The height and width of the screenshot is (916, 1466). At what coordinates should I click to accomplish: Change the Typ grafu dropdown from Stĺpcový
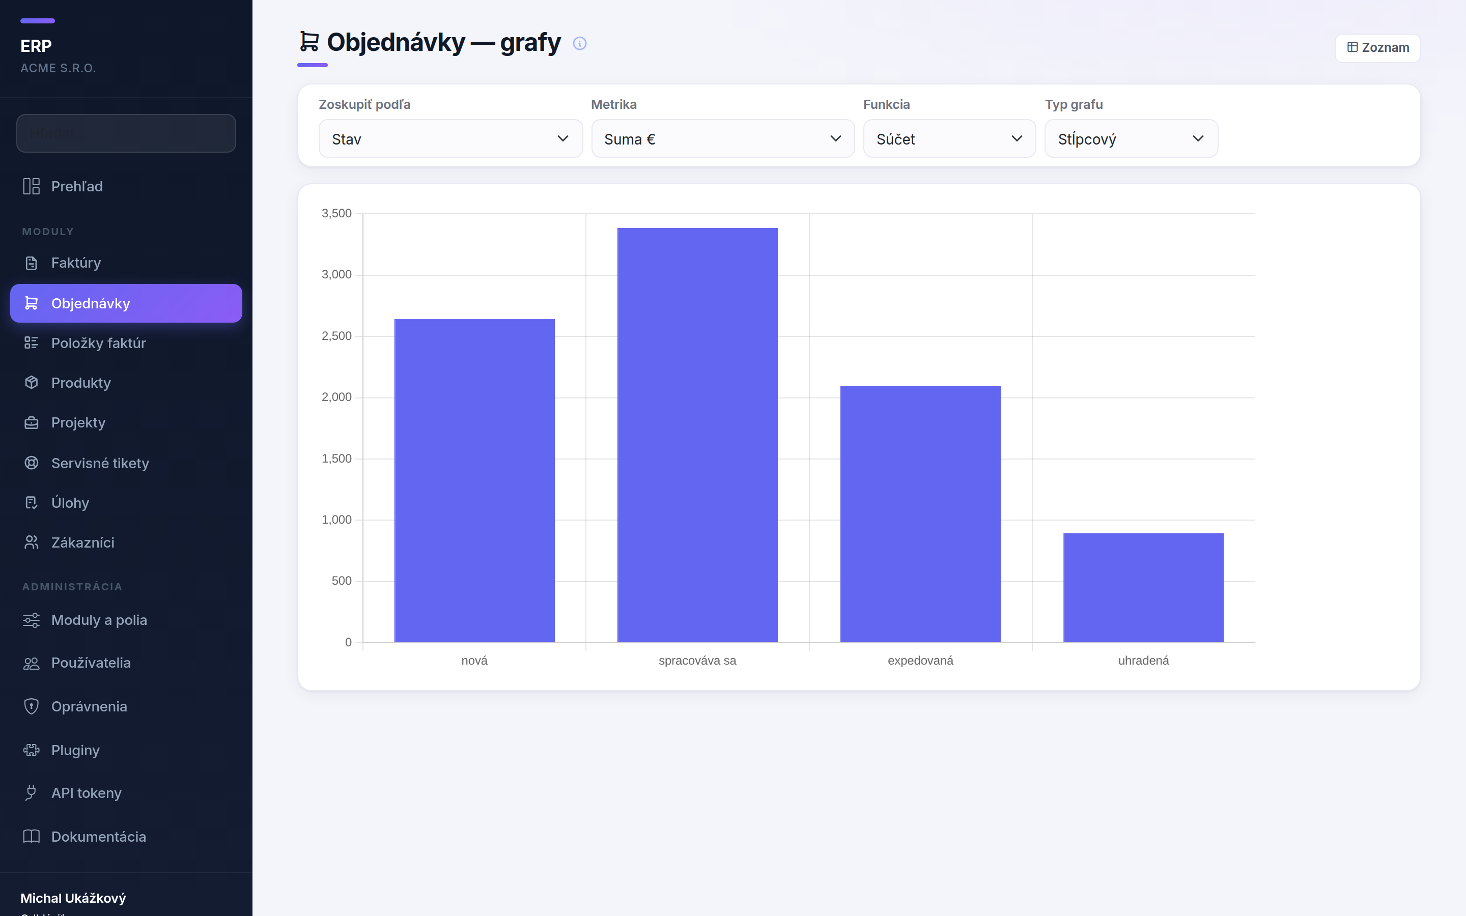click(1131, 139)
